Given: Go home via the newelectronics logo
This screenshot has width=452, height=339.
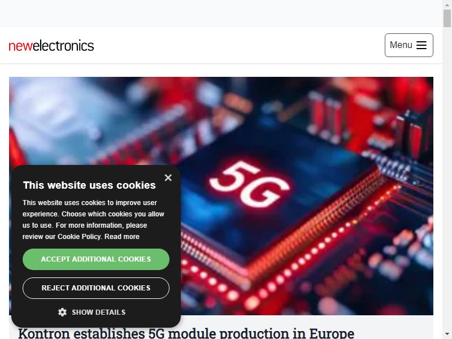Looking at the screenshot, I should [51, 46].
